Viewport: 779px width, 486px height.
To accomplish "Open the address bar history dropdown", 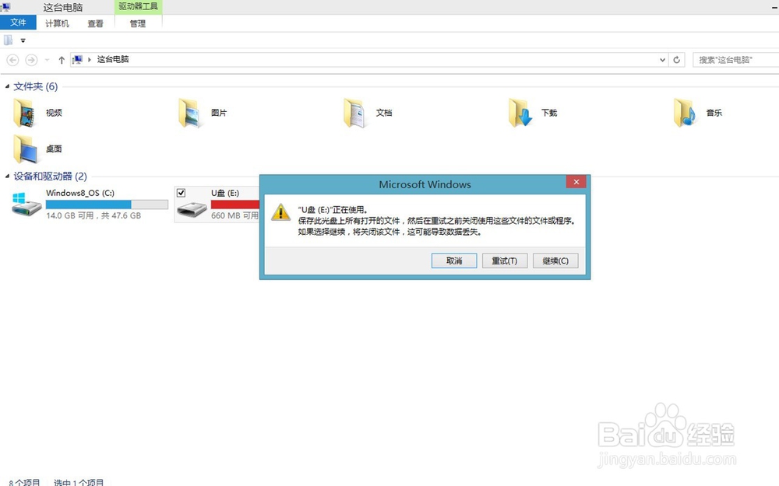I will click(x=662, y=60).
